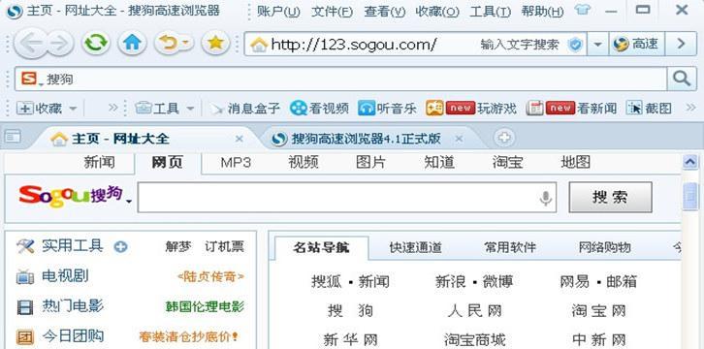Click the plus icon beside 实用工具

point(120,246)
